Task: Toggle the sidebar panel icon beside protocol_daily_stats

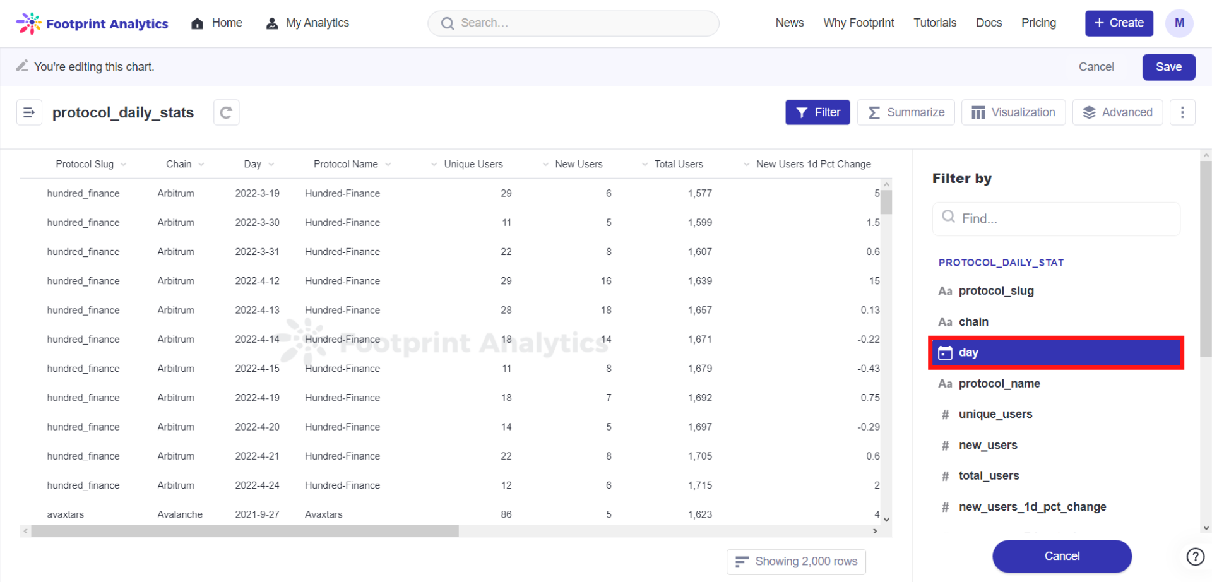Action: point(29,112)
